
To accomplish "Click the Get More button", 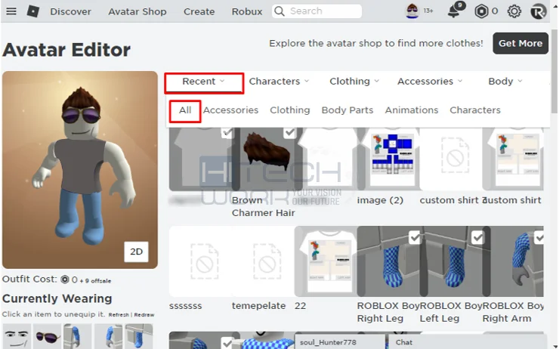I will 520,44.
